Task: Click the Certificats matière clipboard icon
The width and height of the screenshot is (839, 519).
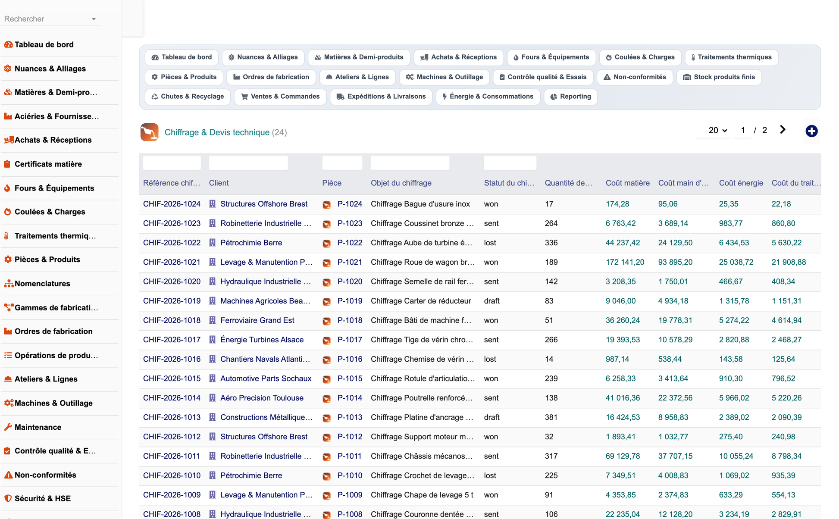Action: [x=7, y=164]
